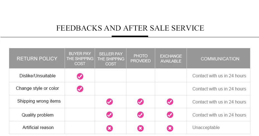
Task: Click the FEEDBACKS AND AFTER SALE SERVICE heading
Action: click(130, 28)
